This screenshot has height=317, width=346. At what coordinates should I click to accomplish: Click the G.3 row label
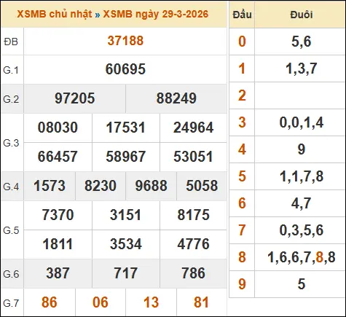[x=11, y=143]
